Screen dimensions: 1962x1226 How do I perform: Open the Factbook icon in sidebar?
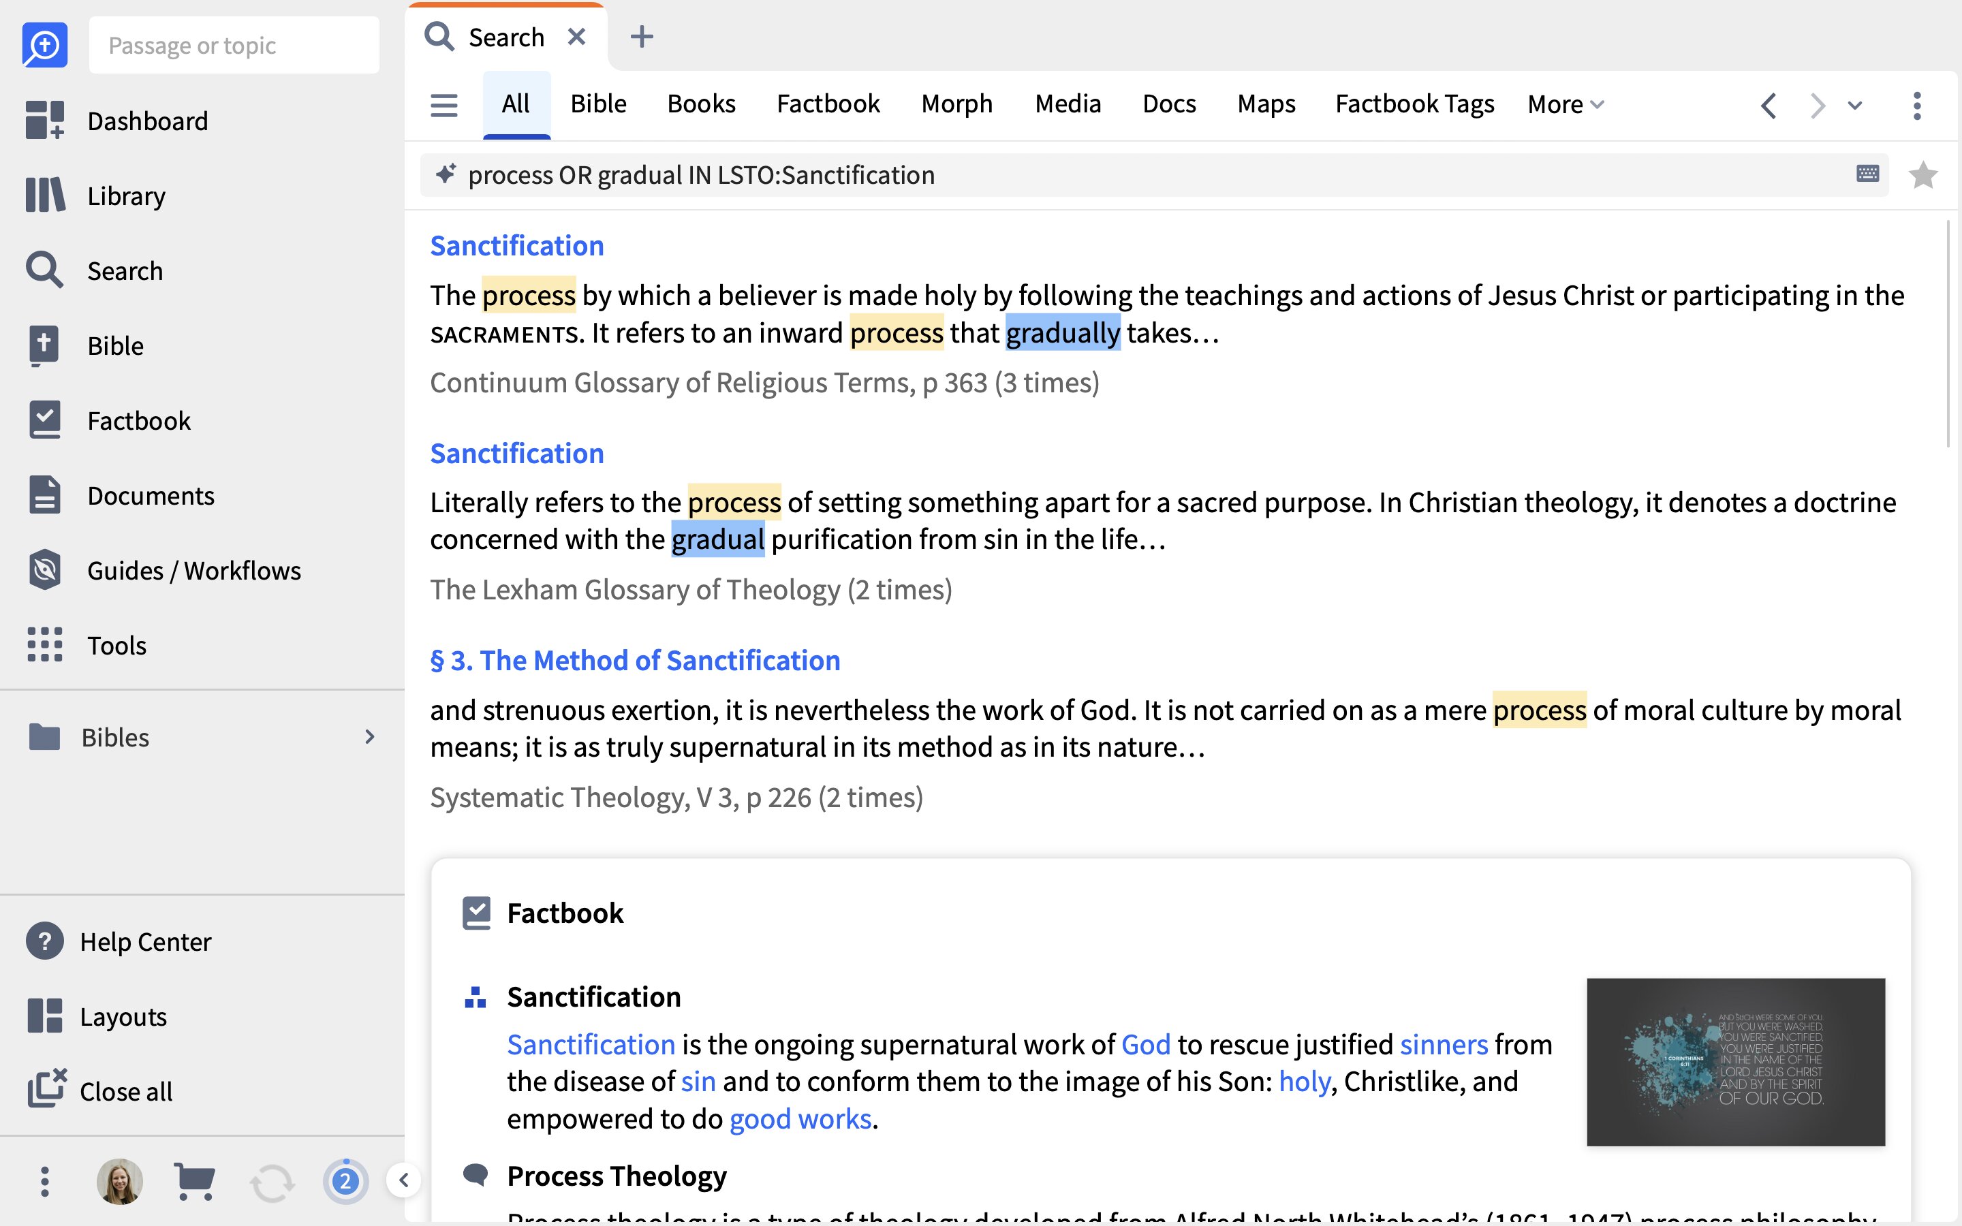(44, 420)
